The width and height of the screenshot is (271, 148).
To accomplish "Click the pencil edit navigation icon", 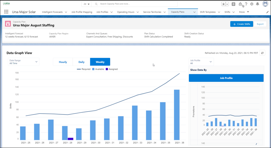I will [x=267, y=12].
